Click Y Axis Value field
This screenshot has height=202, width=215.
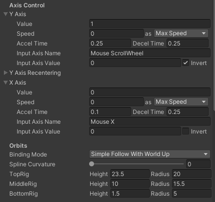150,24
